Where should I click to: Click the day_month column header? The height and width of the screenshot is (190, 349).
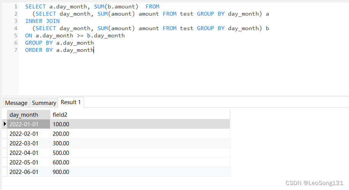coord(24,114)
